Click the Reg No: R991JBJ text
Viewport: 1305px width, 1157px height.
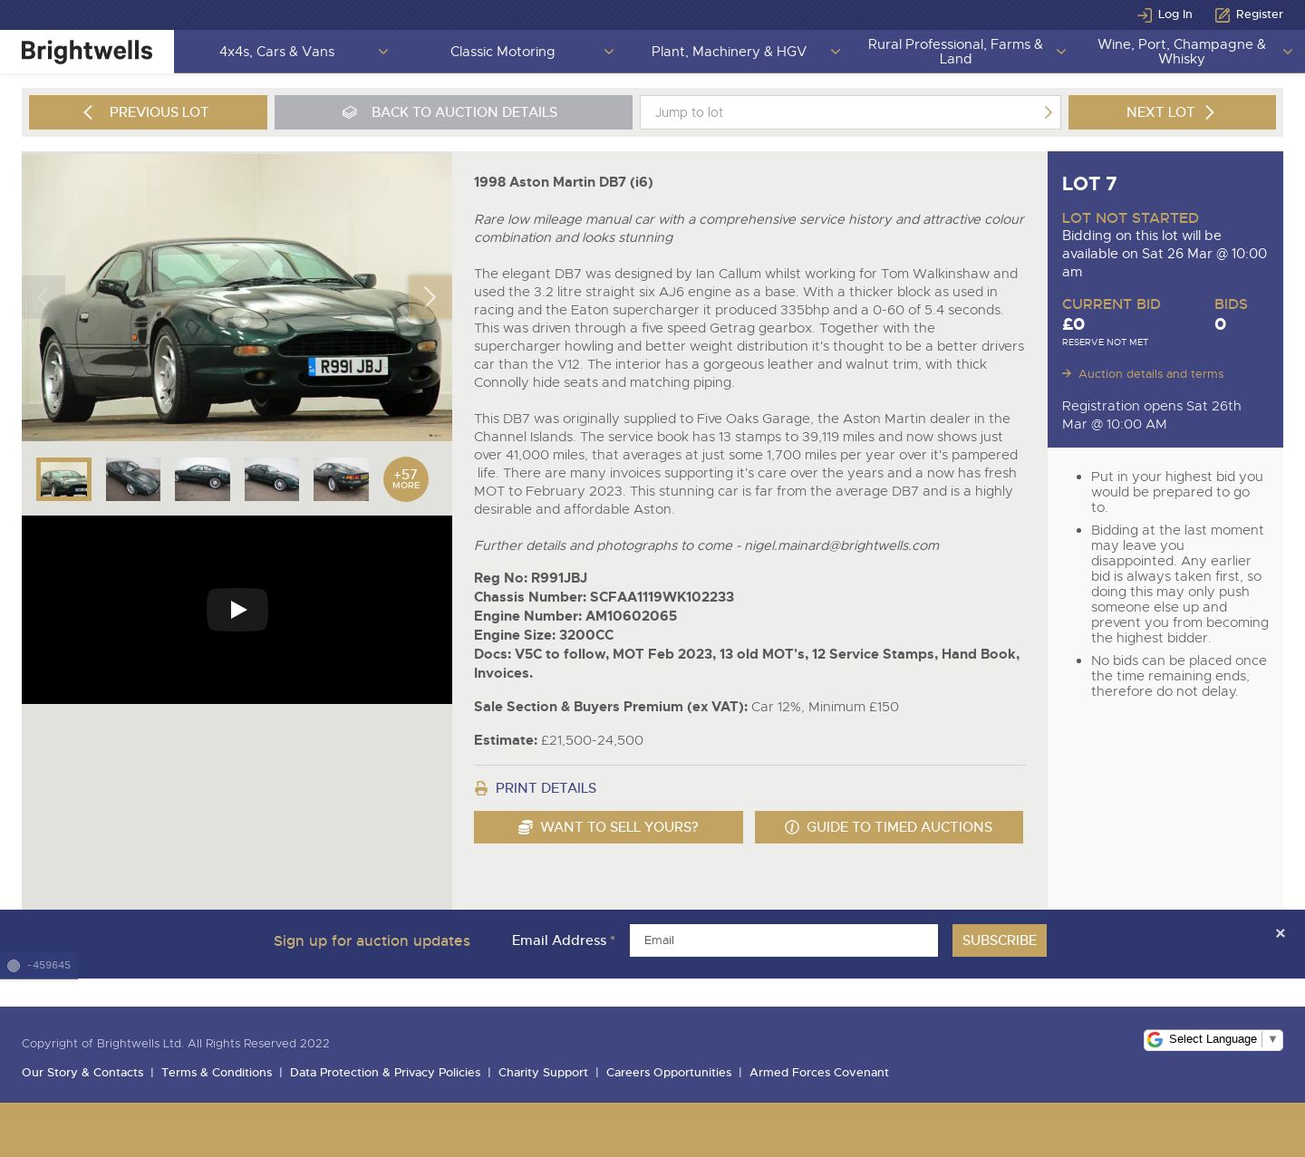pos(530,578)
